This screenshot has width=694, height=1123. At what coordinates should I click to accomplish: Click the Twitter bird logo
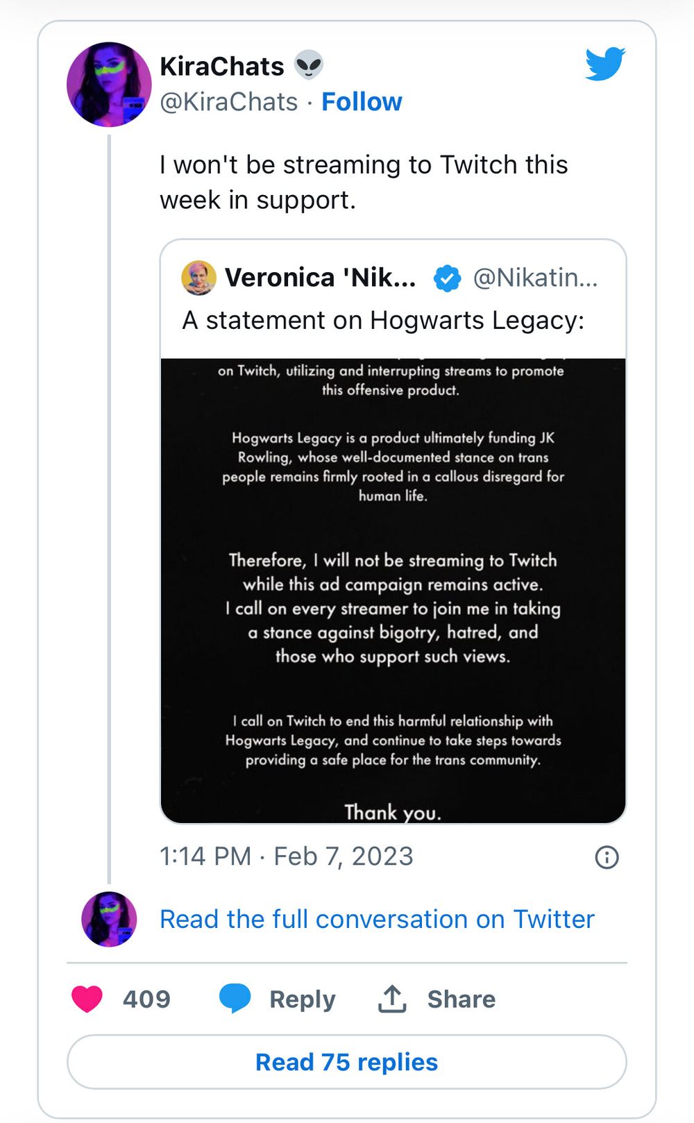pyautogui.click(x=604, y=64)
